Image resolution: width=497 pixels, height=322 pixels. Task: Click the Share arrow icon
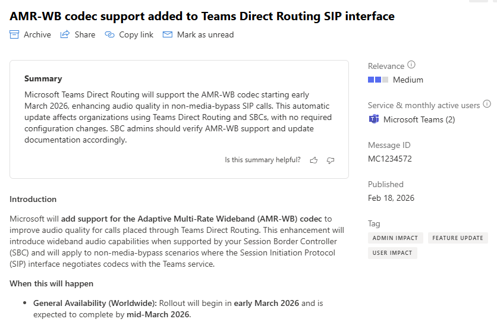point(65,34)
